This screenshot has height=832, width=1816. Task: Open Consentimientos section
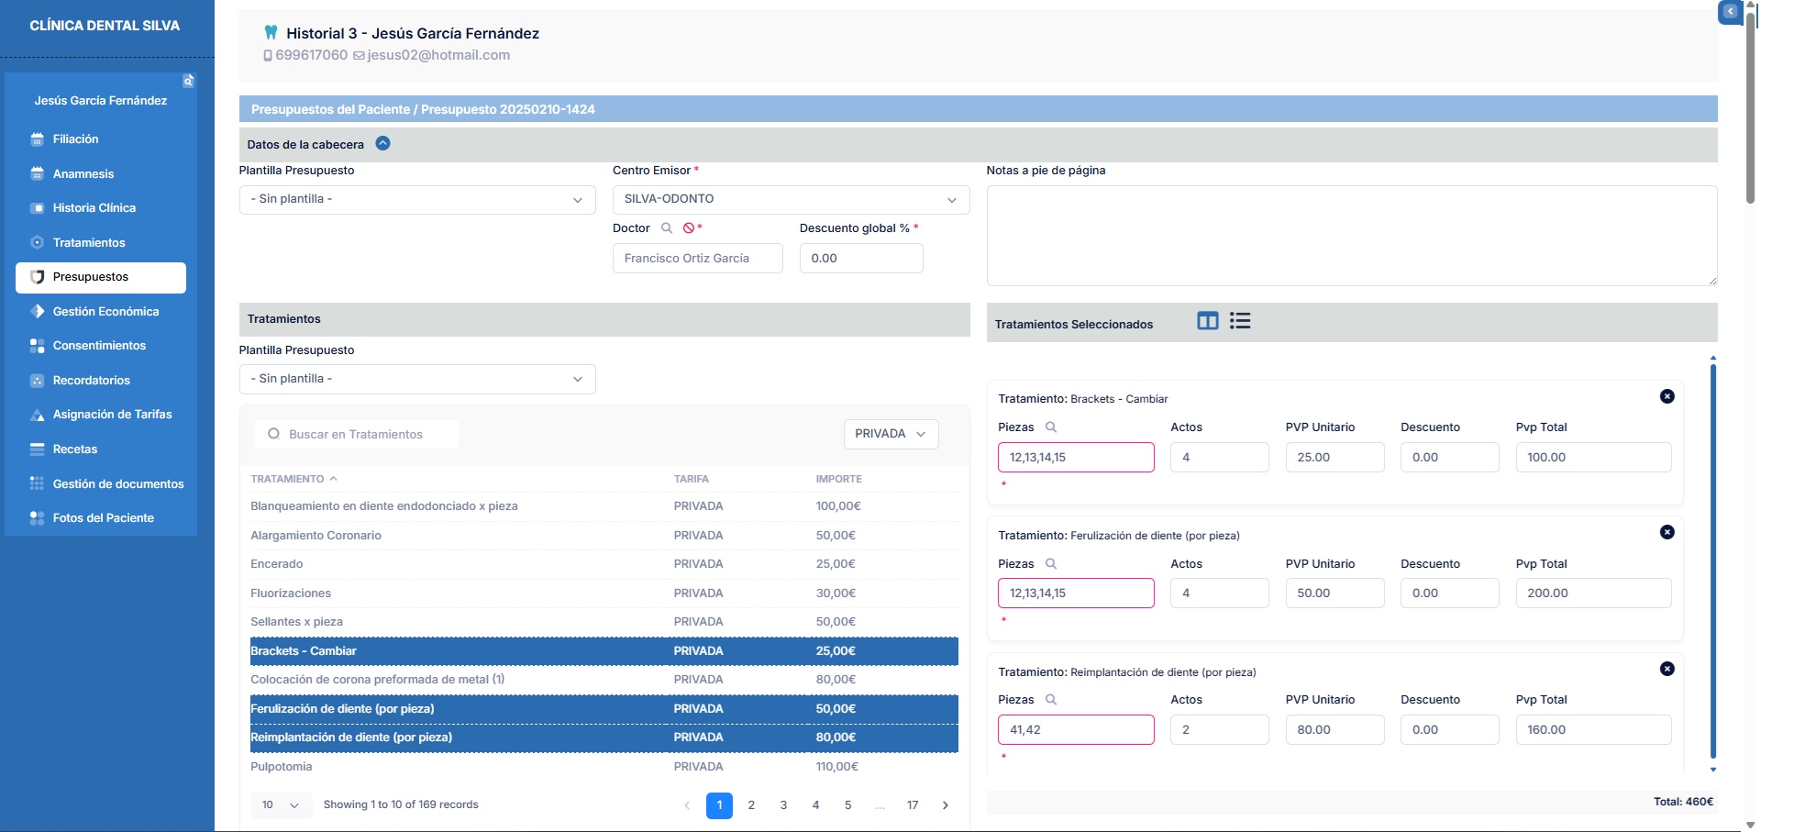point(101,346)
